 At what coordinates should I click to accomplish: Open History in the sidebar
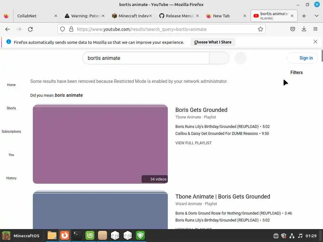coord(11,178)
